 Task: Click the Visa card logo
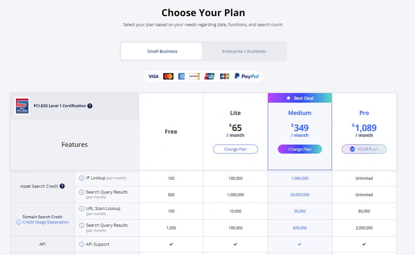pyautogui.click(x=153, y=76)
